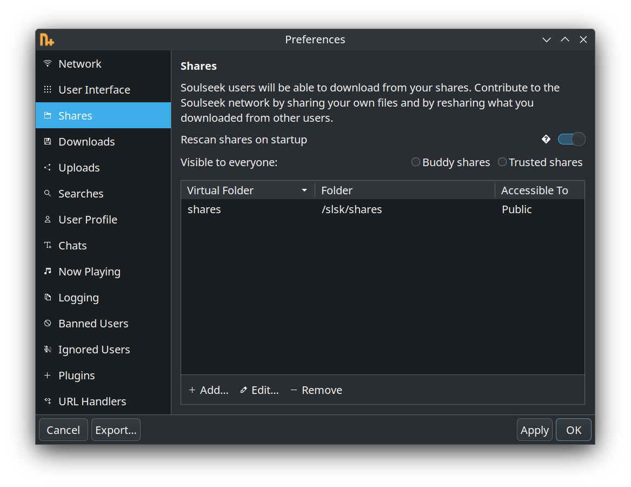Open the Now Playing preferences page

pyautogui.click(x=103, y=272)
